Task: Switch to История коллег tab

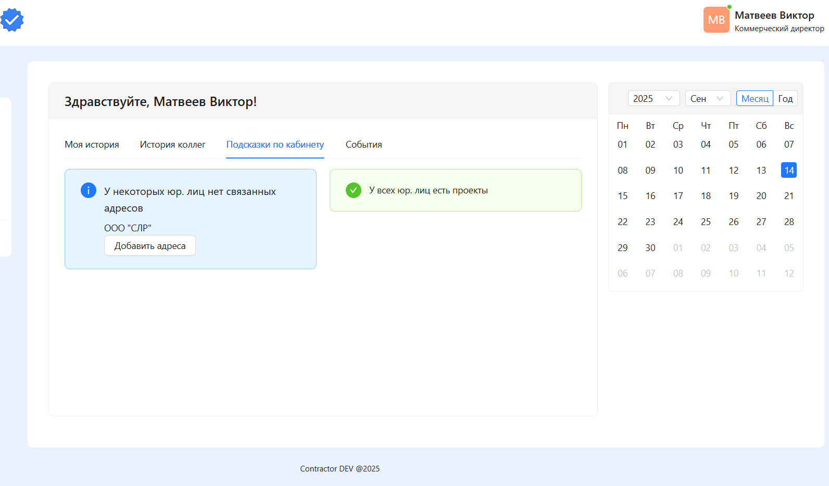Action: click(x=172, y=145)
